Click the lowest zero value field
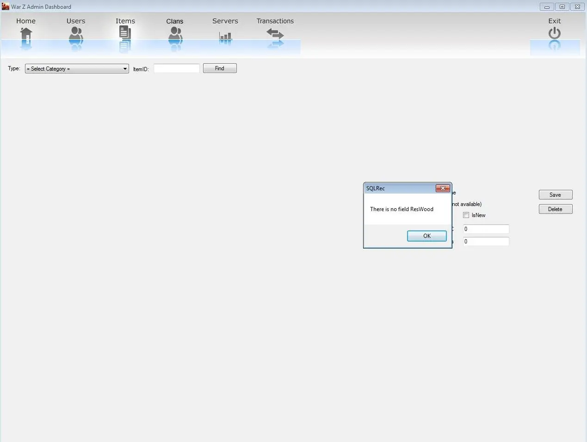This screenshot has height=442, width=587. pyautogui.click(x=486, y=242)
